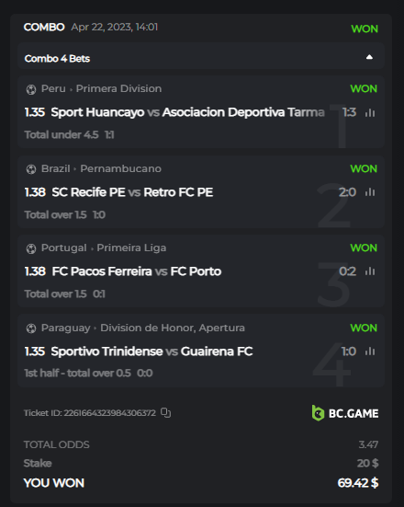The width and height of the screenshot is (404, 507).
Task: Open Sport Huancayo vs Asociacion Deportiva Tarma match
Action: (x=188, y=112)
